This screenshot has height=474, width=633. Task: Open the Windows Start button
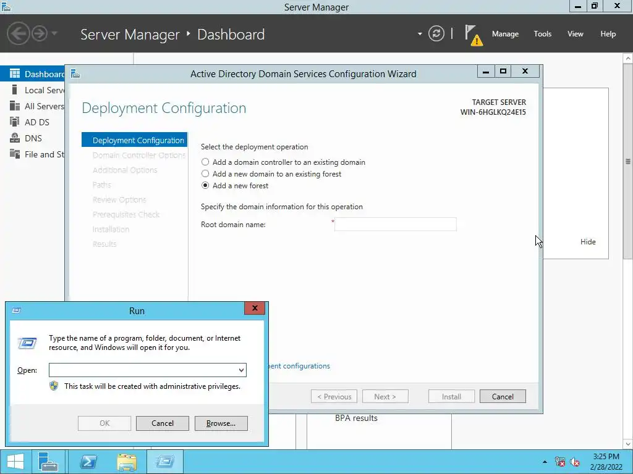[x=15, y=462]
